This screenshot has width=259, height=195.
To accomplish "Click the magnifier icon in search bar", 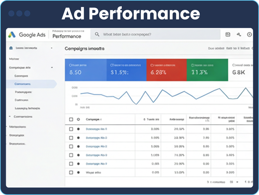I will 97,34.
